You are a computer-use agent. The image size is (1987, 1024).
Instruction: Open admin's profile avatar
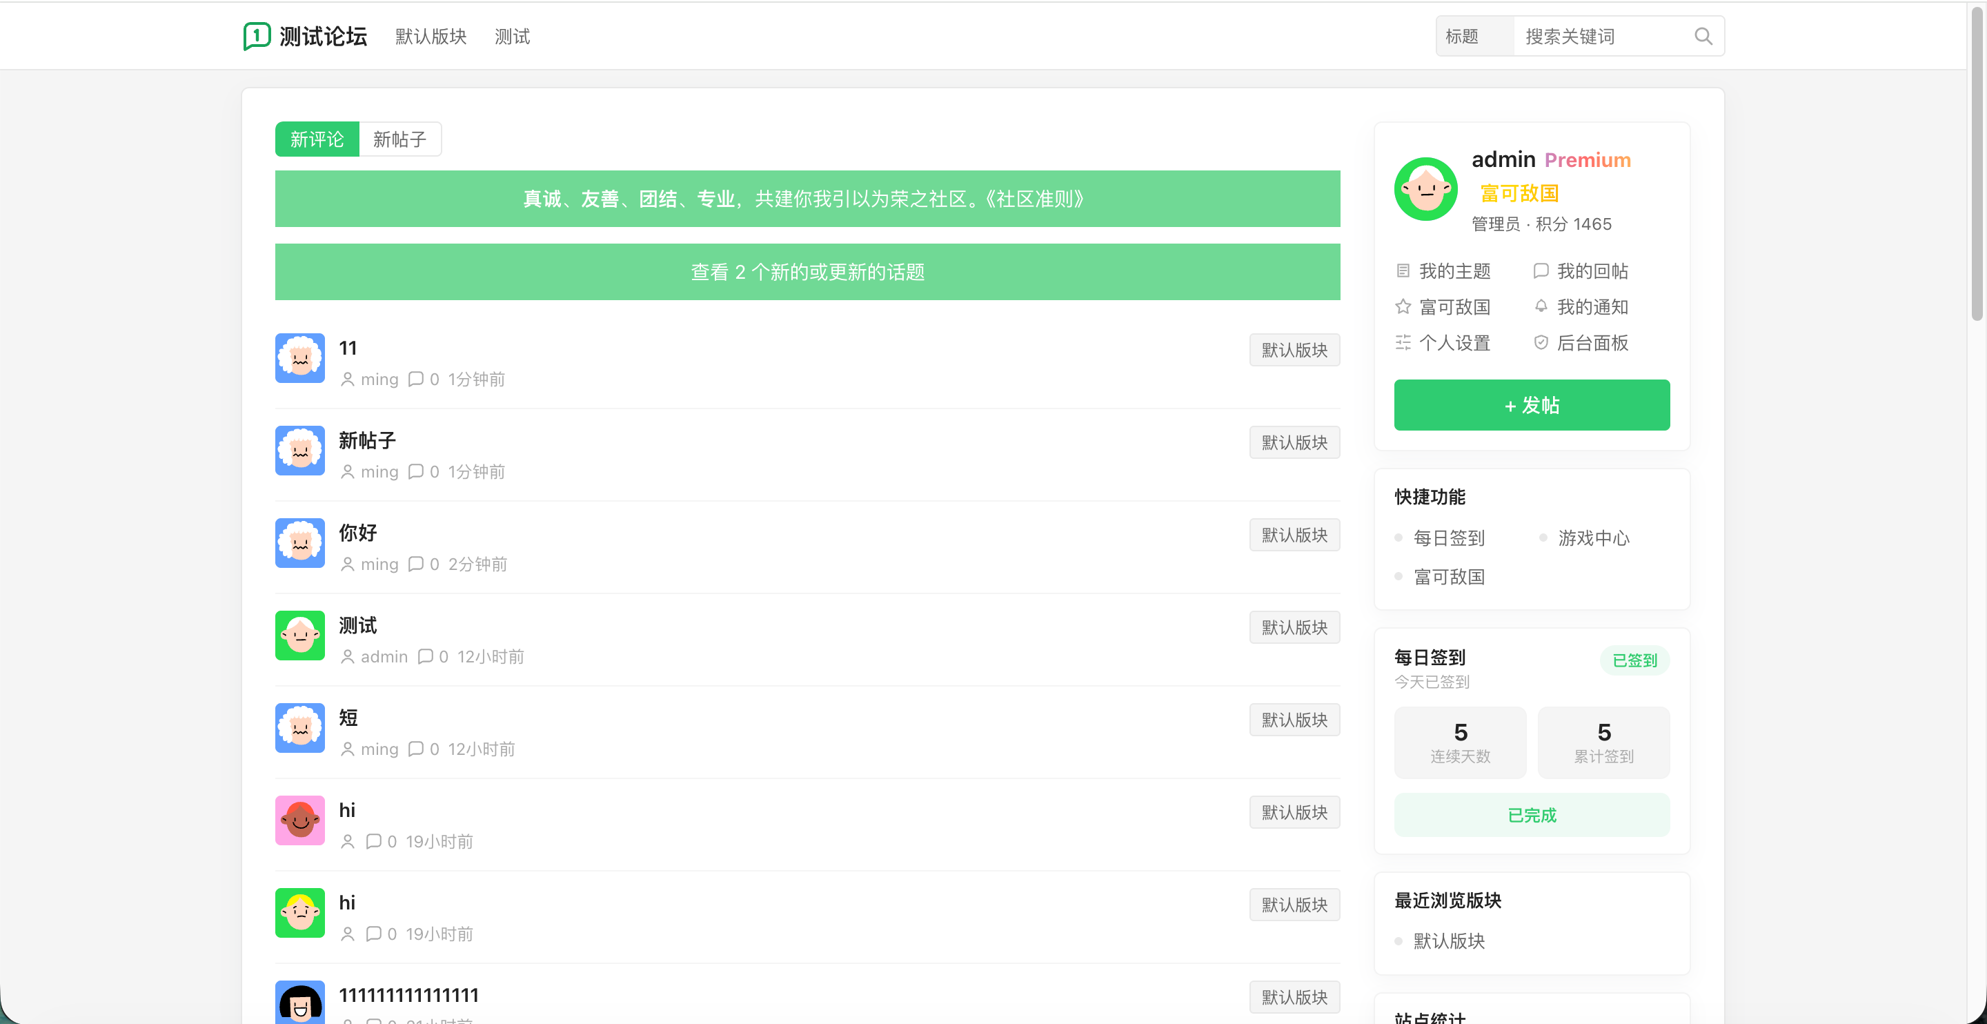[x=1425, y=189]
